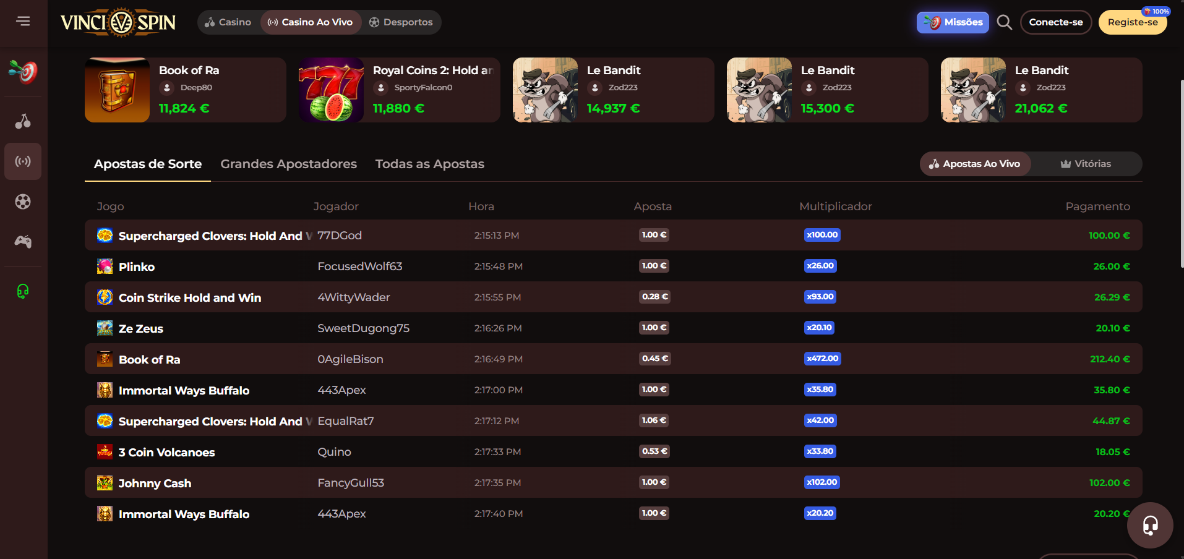Click the Multiplicador column header
Viewport: 1184px width, 559px height.
coord(836,206)
